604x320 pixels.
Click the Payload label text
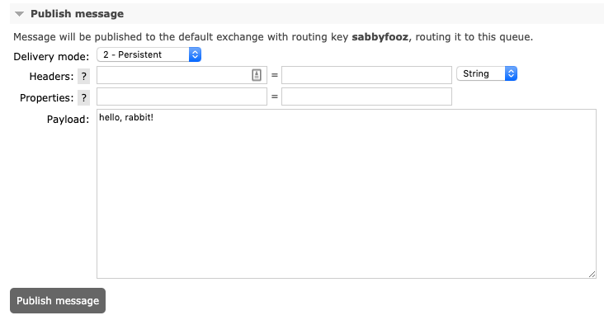point(68,120)
